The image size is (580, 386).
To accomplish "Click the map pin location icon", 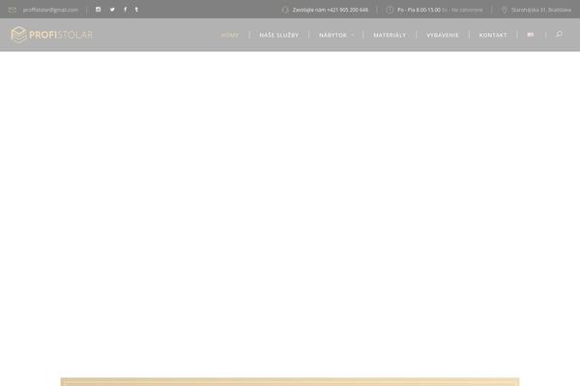I will click(x=504, y=10).
